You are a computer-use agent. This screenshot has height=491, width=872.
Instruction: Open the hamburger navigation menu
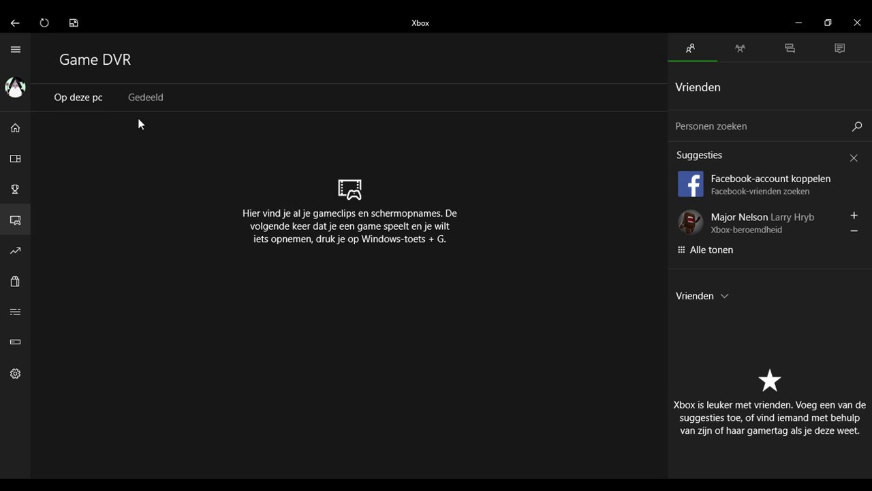pyautogui.click(x=16, y=49)
